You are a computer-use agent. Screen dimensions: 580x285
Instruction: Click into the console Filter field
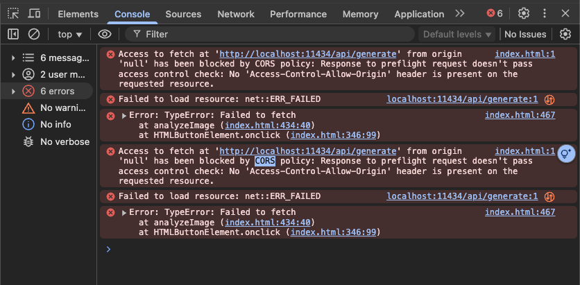click(x=278, y=34)
